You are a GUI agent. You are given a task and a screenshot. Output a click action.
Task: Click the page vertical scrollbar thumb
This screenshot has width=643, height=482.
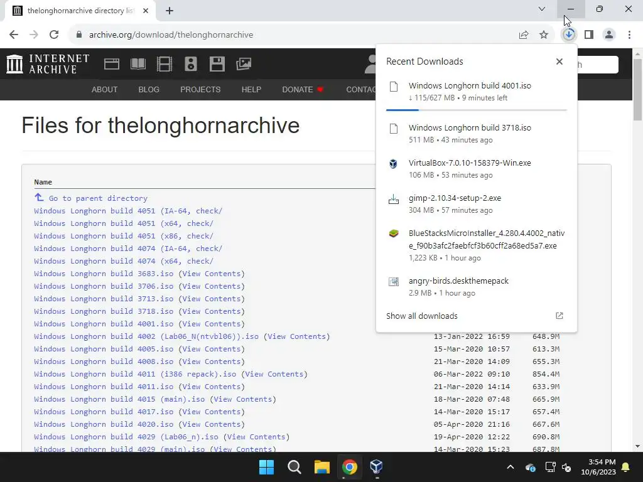tap(638, 89)
